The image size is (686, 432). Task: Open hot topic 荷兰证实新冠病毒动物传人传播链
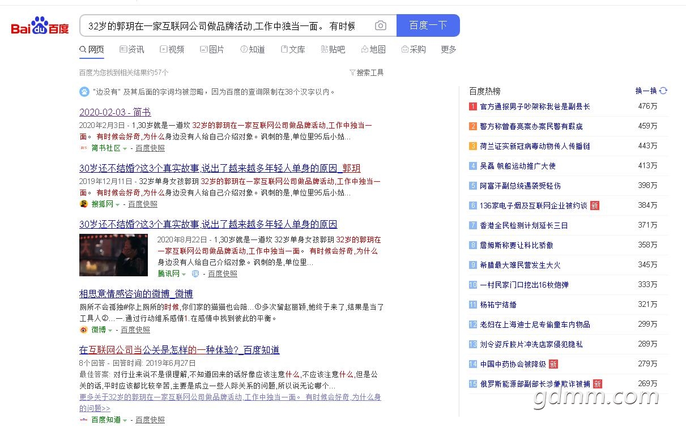tap(535, 146)
